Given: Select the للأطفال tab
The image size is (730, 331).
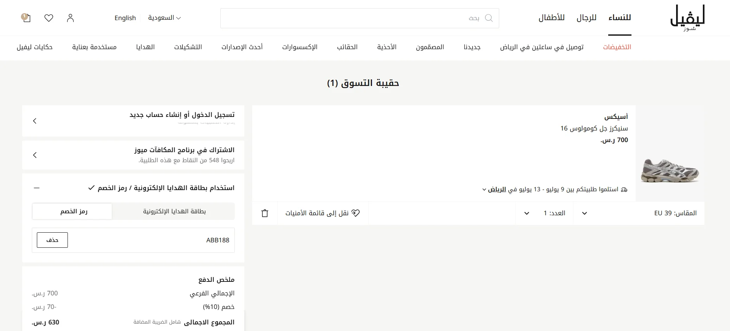Looking at the screenshot, I should click(552, 18).
